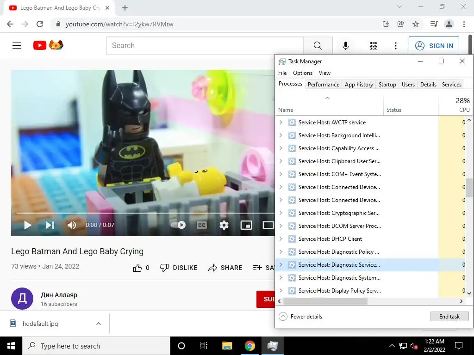Toggle the autoplay switch in player
This screenshot has width=474, height=355.
(178, 225)
